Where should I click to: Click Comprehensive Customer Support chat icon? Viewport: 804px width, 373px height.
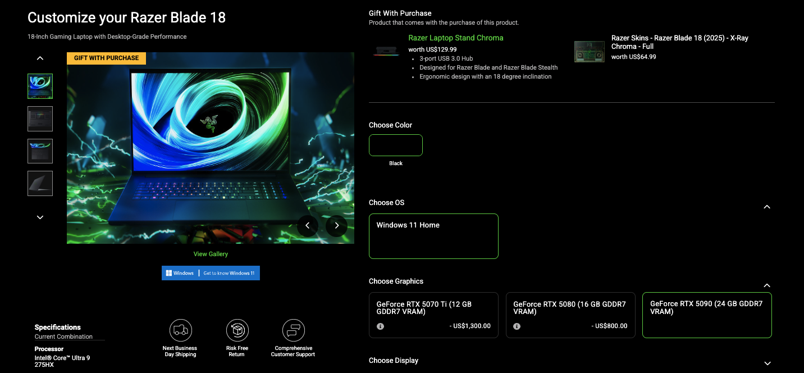(x=293, y=330)
